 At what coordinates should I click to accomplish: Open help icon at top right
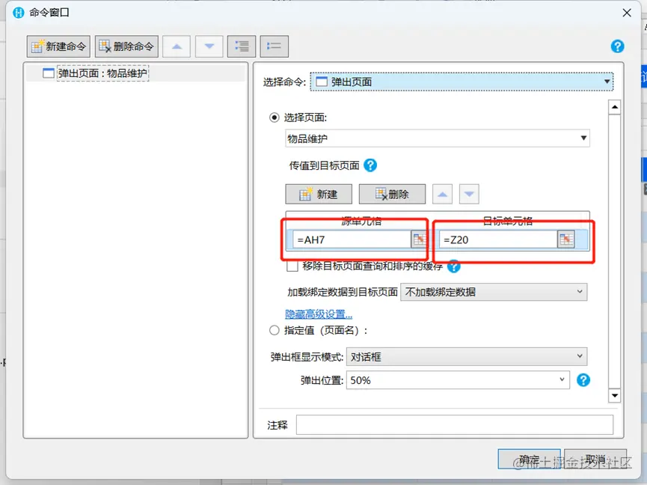pyautogui.click(x=617, y=46)
